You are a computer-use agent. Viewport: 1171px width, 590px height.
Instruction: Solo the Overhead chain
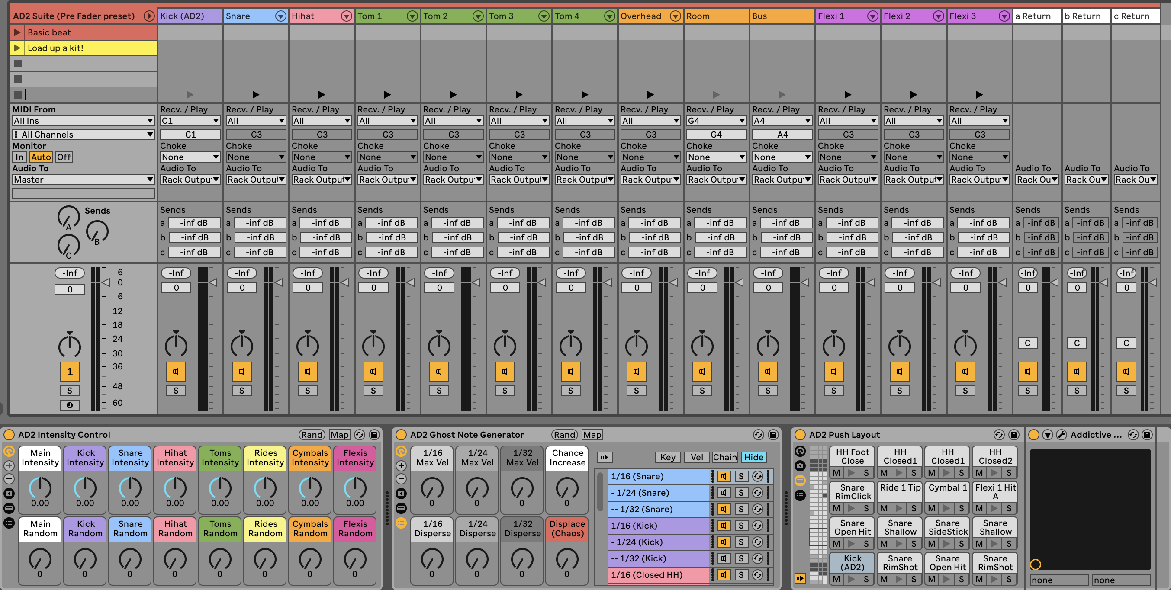coord(636,390)
